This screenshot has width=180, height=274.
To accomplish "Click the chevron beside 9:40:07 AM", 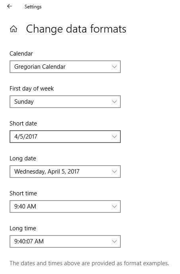I will coord(114,241).
